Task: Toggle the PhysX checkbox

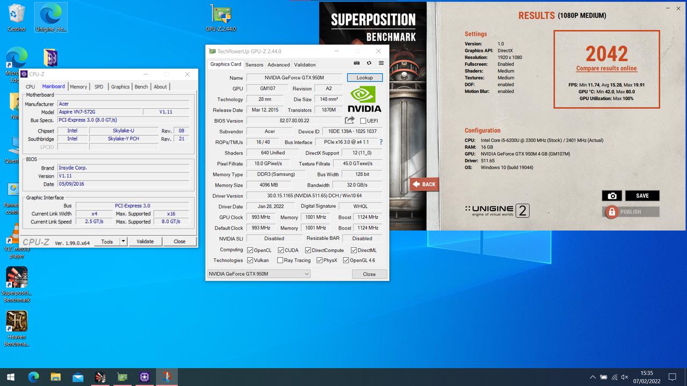Action: [319, 261]
